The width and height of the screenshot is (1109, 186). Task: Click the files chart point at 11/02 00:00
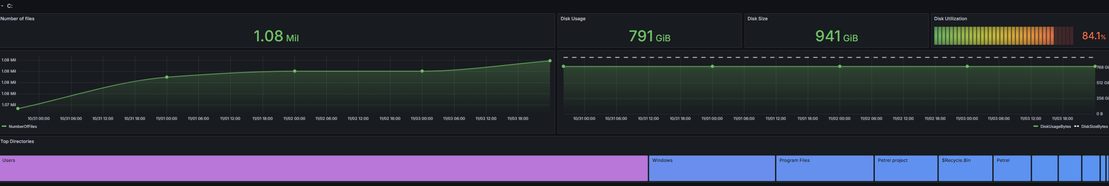(294, 71)
